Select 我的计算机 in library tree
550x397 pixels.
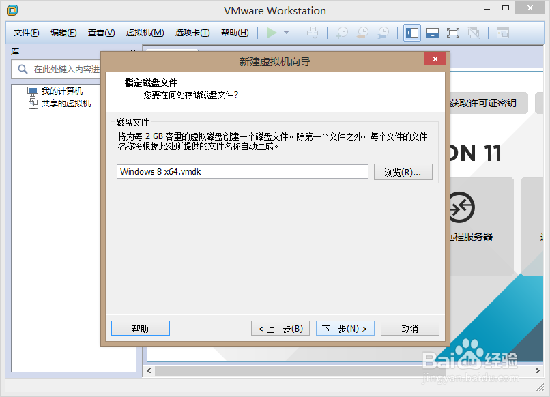(62, 91)
